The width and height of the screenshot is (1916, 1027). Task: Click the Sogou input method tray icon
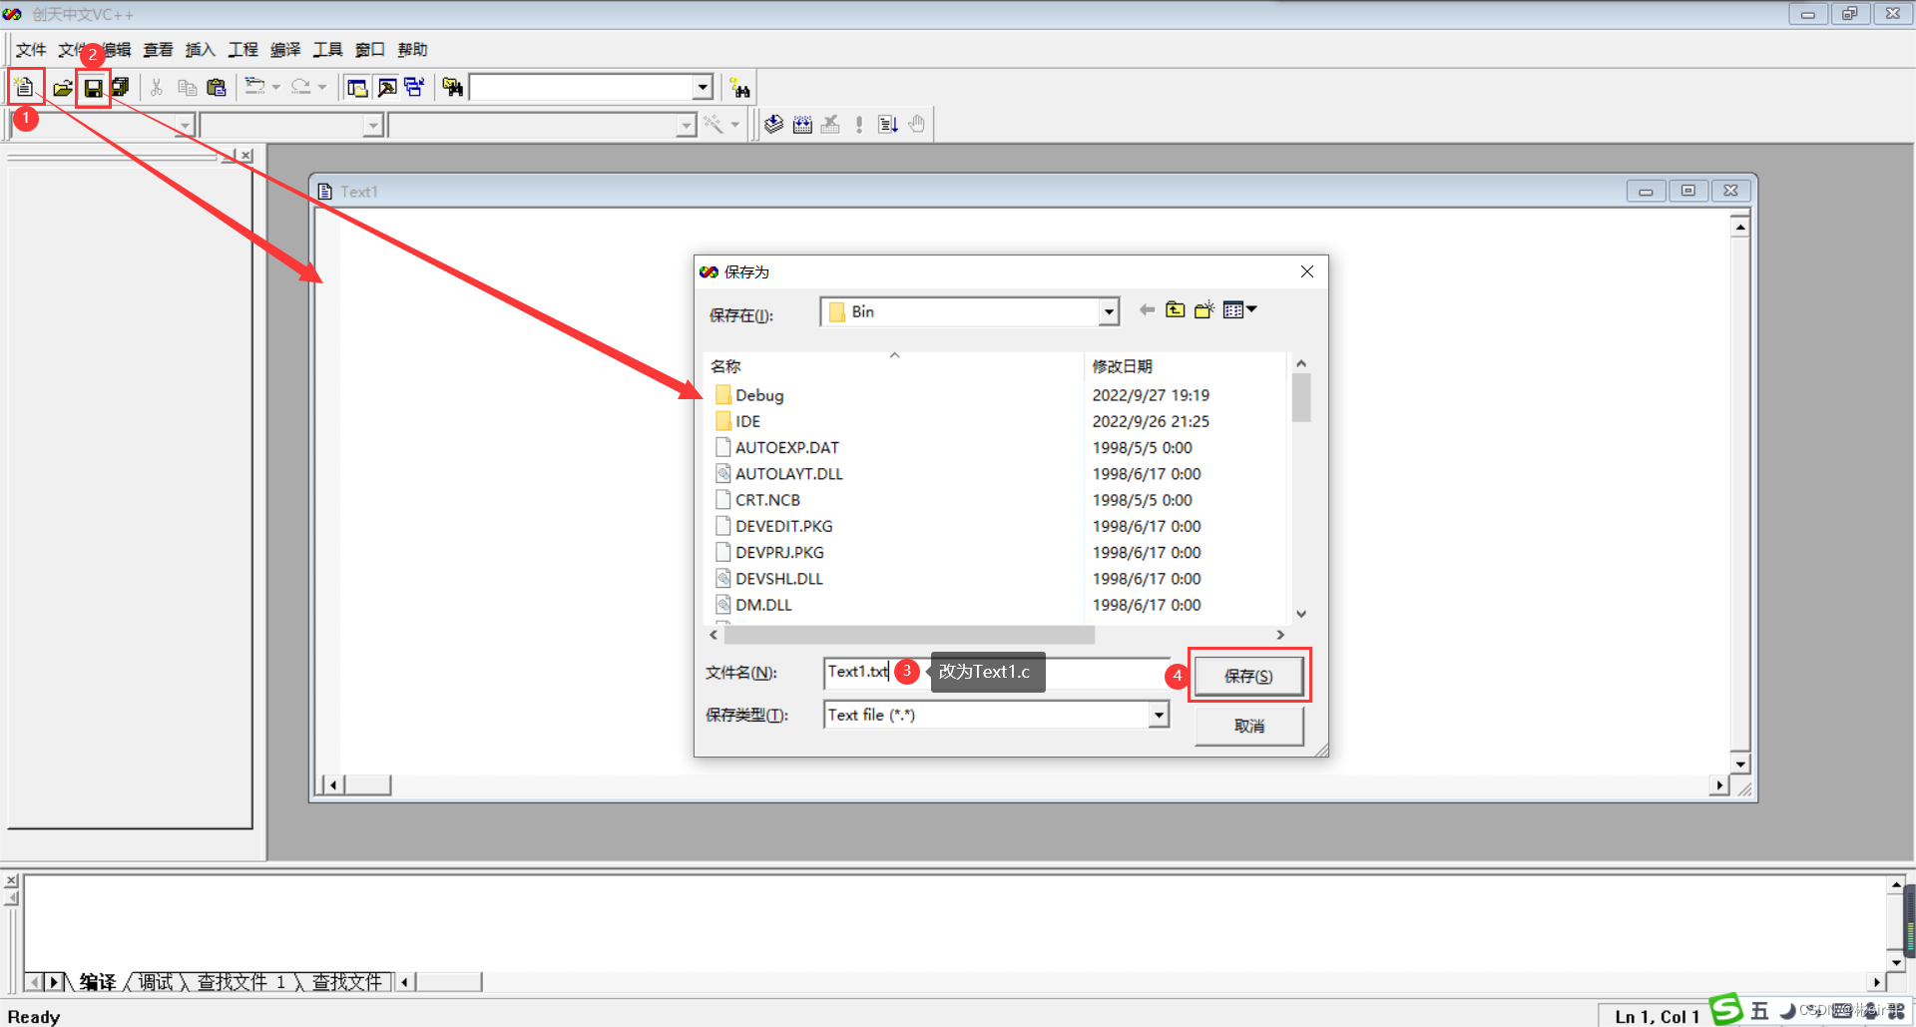[x=1726, y=1010]
